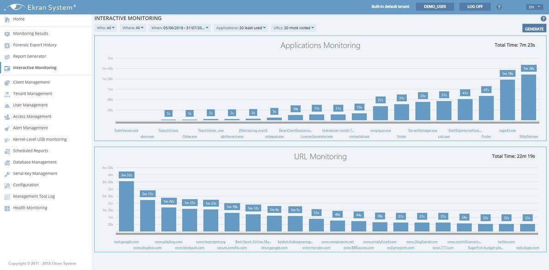
Task: Open URLs: 20 most visited dropdown
Action: point(294,28)
